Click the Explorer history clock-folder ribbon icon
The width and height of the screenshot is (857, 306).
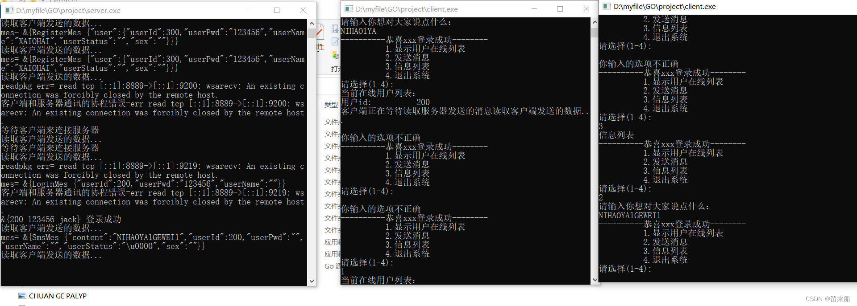335,55
